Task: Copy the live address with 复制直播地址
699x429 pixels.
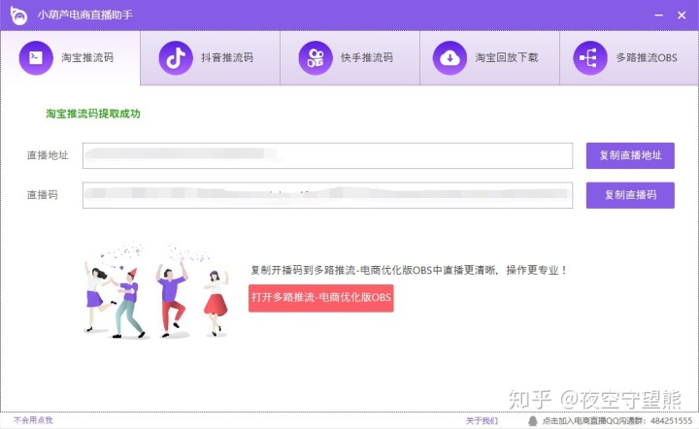Action: pos(630,155)
